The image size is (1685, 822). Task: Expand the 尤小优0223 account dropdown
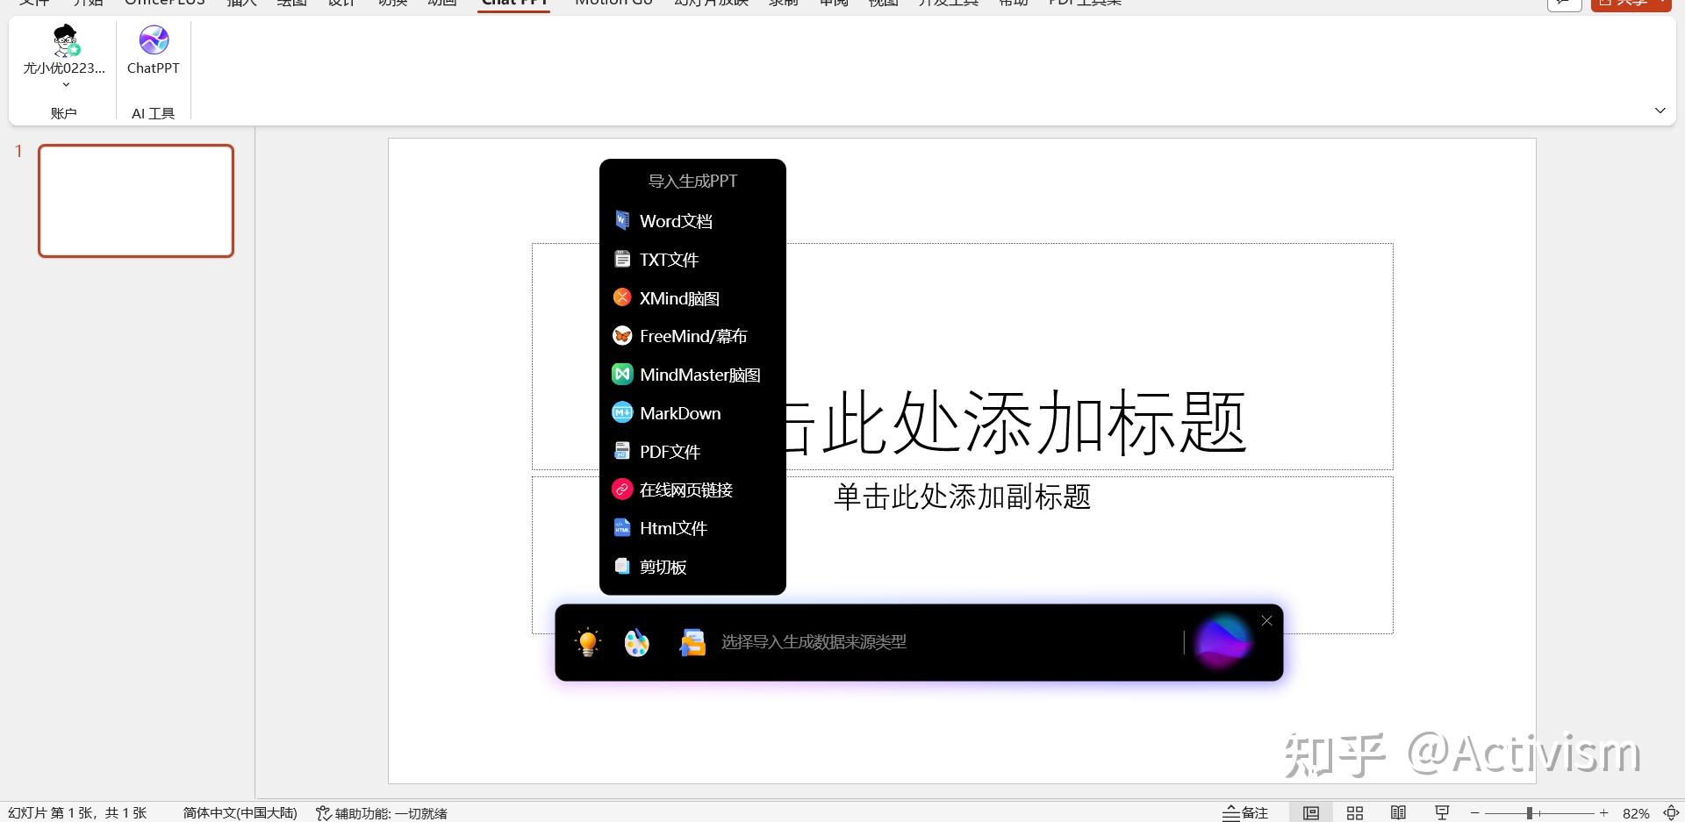pos(64,83)
